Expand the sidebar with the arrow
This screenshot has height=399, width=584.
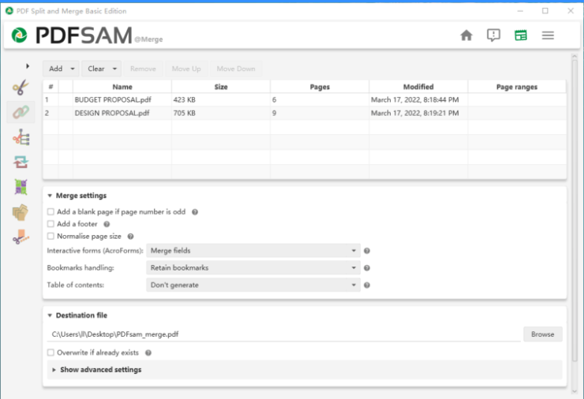click(27, 66)
